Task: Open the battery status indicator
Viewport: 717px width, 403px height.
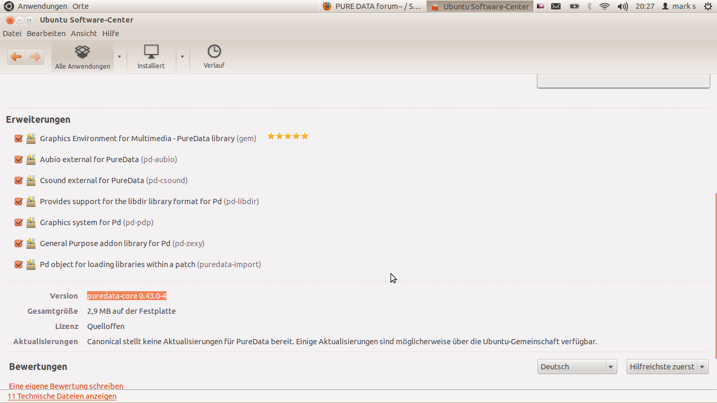Action: coord(574,6)
